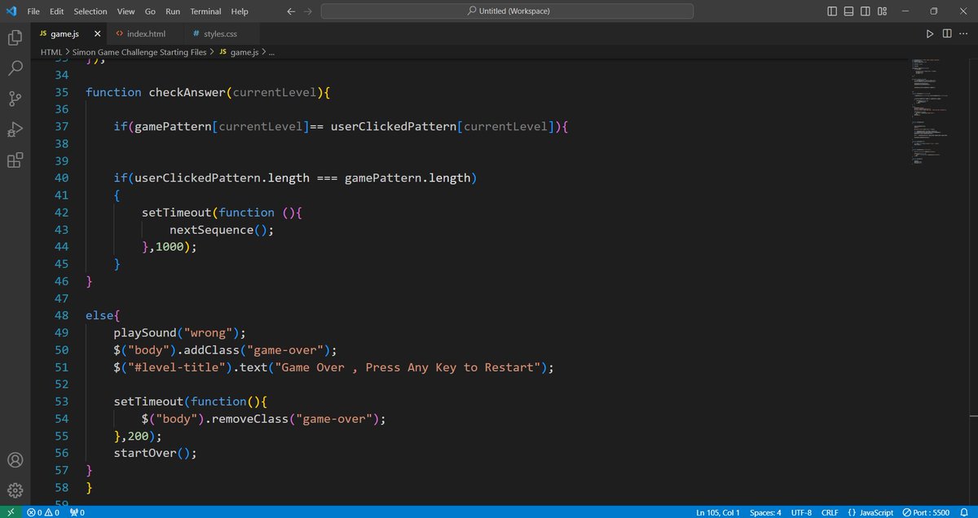This screenshot has width=978, height=518.
Task: Toggle the bottom Panel
Action: coord(848,11)
